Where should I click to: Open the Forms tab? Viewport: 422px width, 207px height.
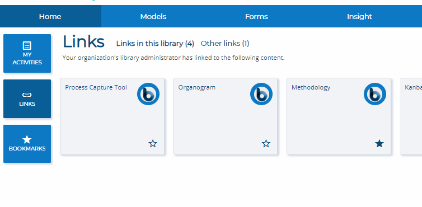256,16
